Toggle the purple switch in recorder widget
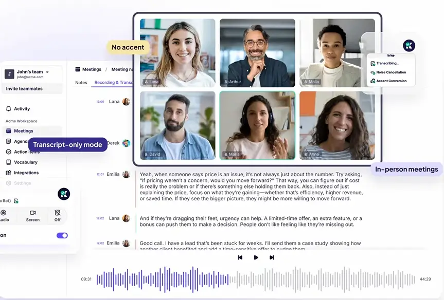 (x=62, y=235)
